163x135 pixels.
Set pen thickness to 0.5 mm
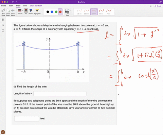click(94, 12)
